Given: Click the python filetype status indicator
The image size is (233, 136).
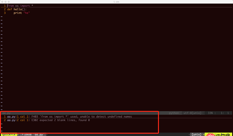Looking at the screenshot, I should click(174, 113).
